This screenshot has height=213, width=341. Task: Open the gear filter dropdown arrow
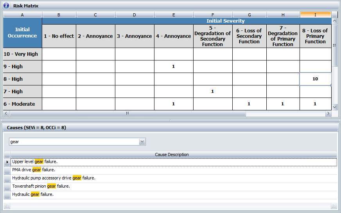pos(142,142)
